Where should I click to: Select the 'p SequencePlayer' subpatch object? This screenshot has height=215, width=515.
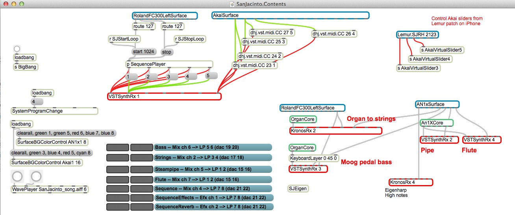tap(169, 64)
